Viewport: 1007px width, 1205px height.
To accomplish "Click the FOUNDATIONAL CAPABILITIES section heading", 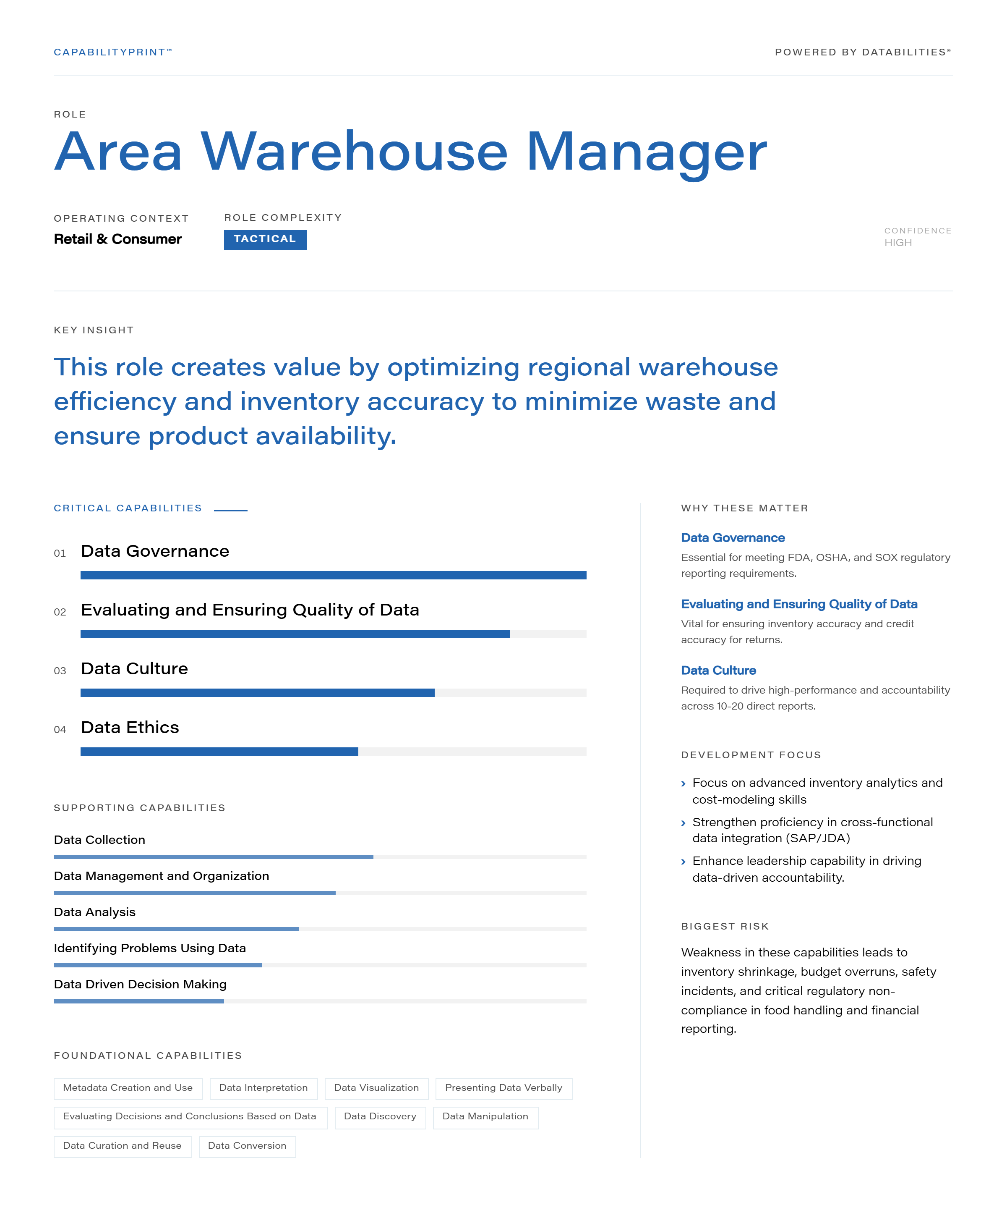I will 148,1056.
